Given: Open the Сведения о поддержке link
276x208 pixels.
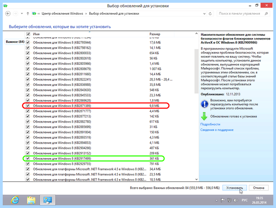Looking at the screenshot, I should pos(217,130).
